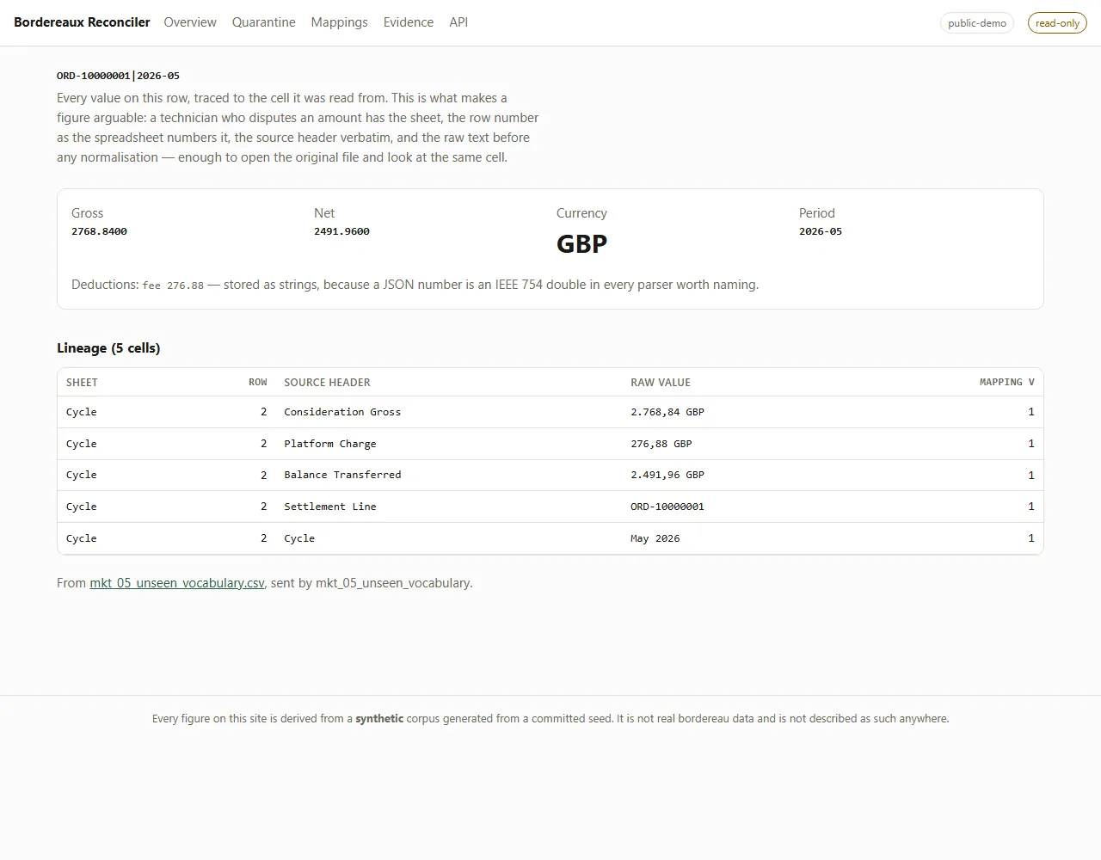
Task: Select the Balance Transferred source header cell
Action: pyautogui.click(x=342, y=475)
